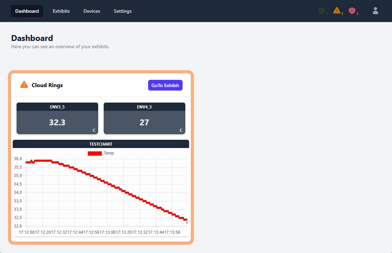Open the user profile icon
Viewport: 392px width, 253px height.
click(375, 11)
